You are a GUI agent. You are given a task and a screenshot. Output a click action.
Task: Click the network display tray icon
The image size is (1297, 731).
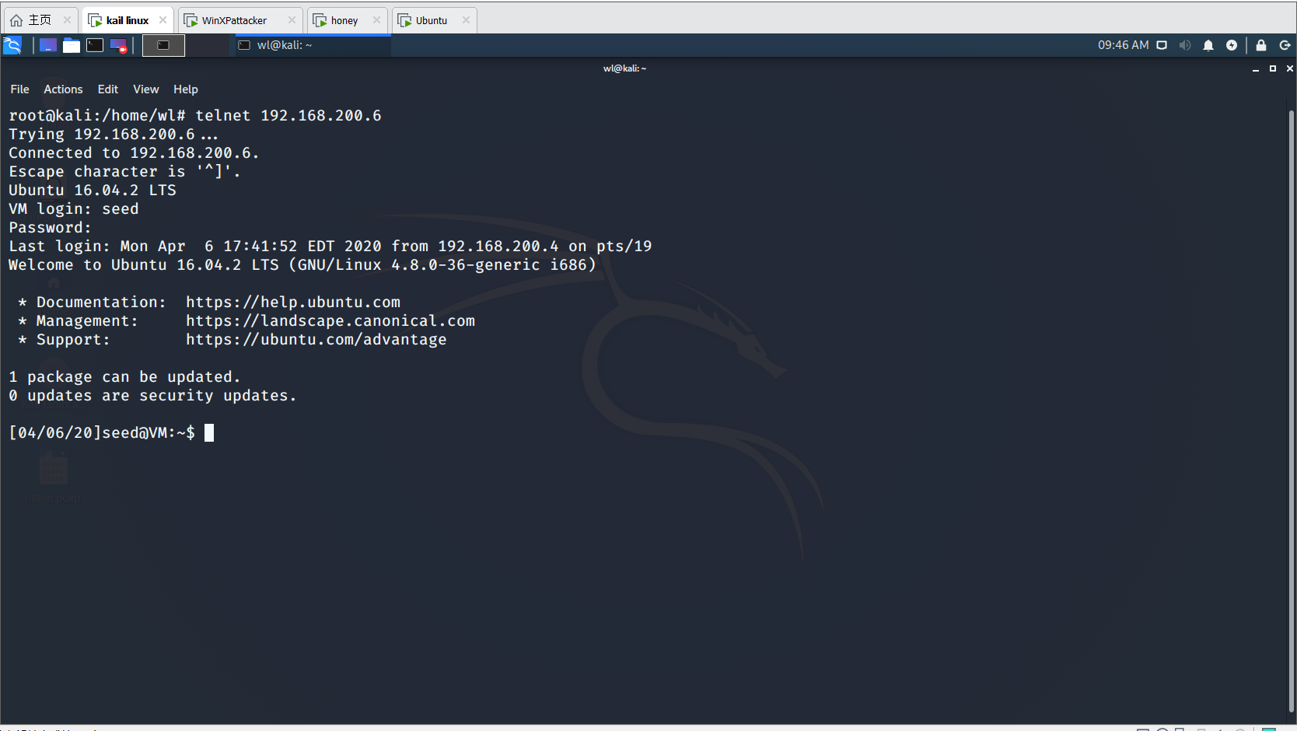(1162, 45)
